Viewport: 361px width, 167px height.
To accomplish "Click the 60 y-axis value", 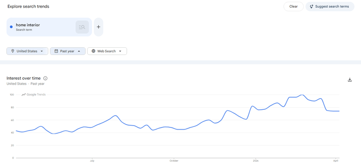I will pos(13,120).
